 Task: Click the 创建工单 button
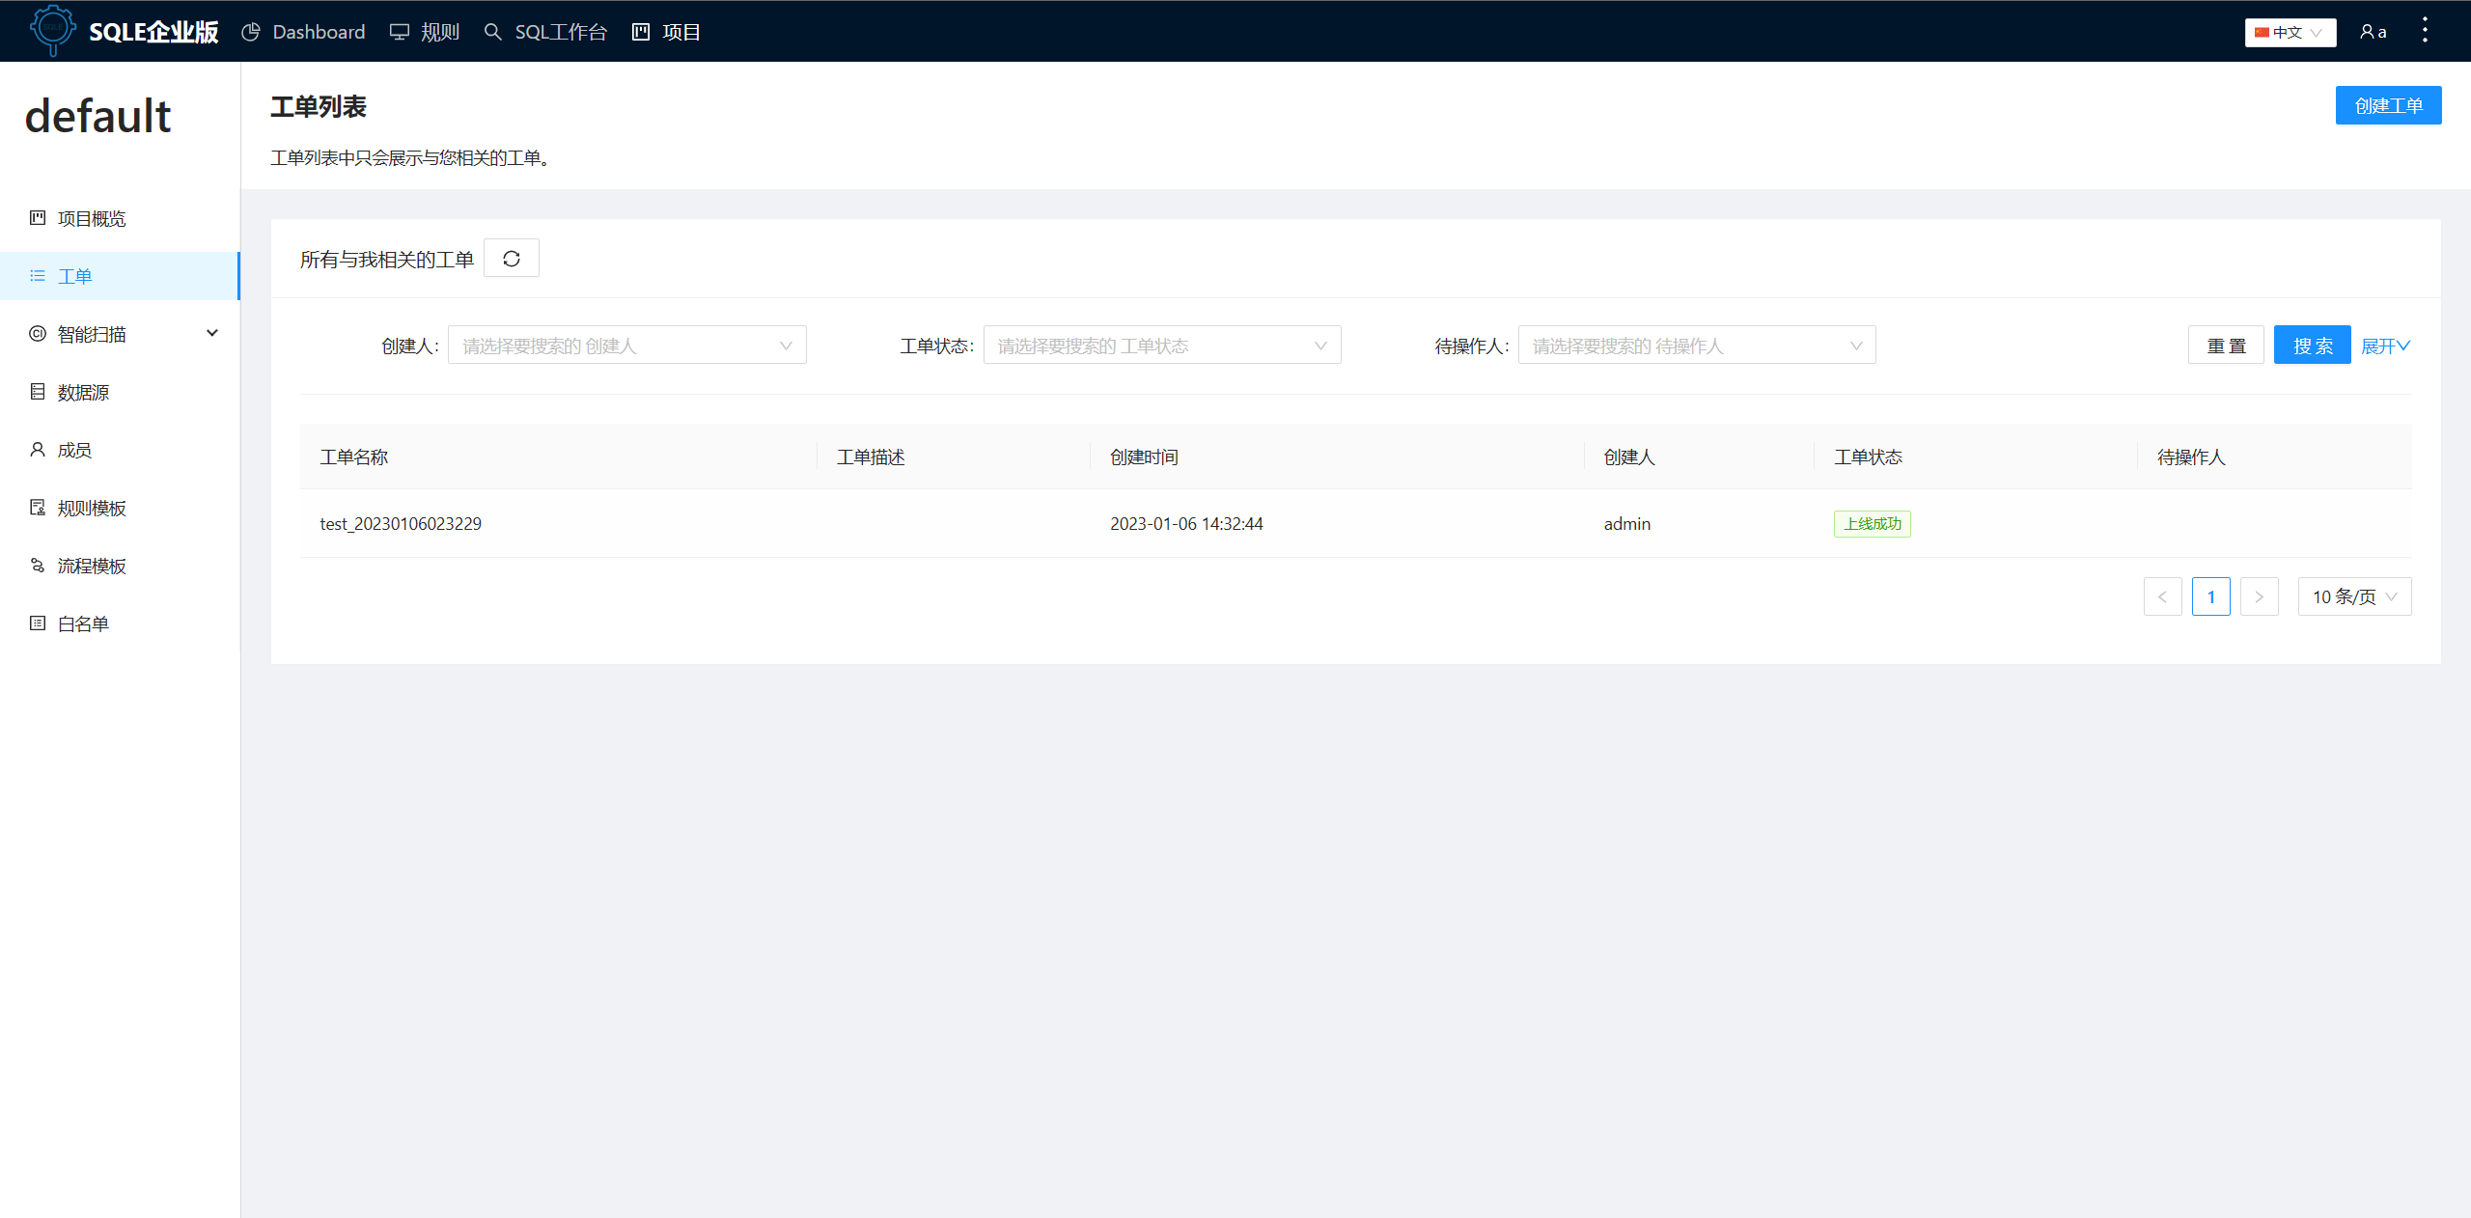2388,105
